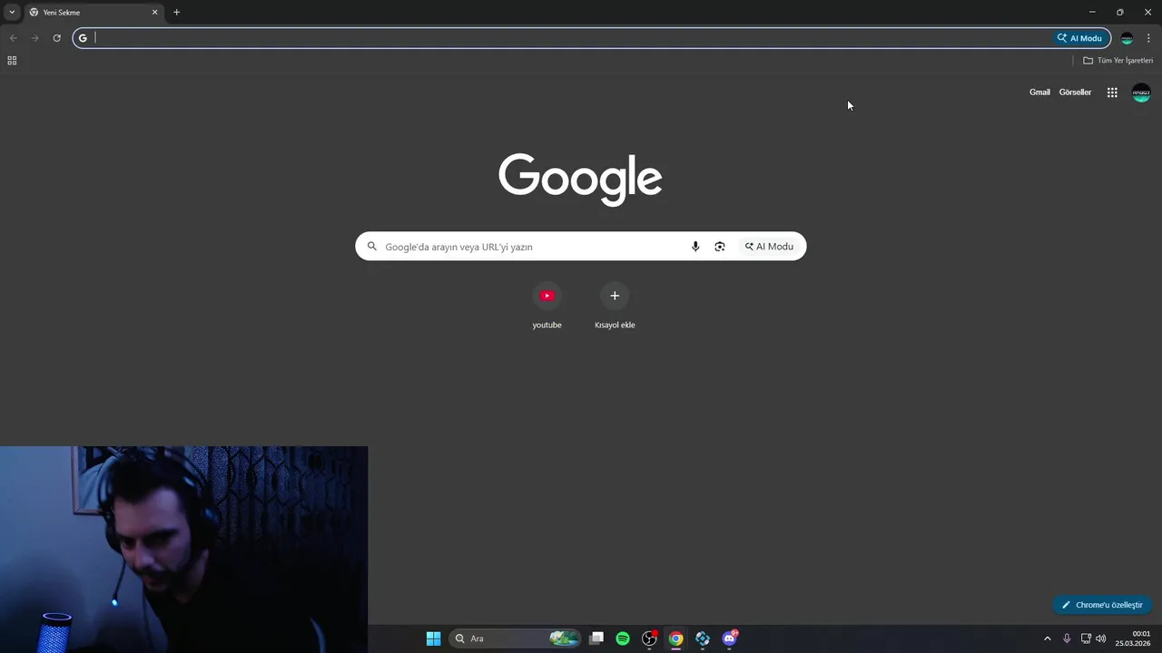Start voice search with microphone icon

695,247
